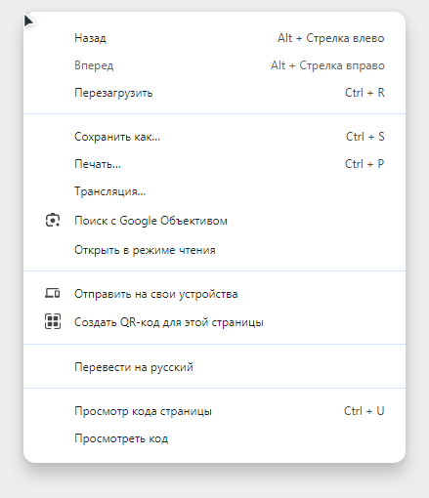
Task: Choose Вперед from the context menu
Action: tap(214, 65)
